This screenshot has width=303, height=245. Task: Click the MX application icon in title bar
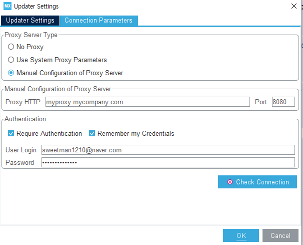[x=7, y=7]
